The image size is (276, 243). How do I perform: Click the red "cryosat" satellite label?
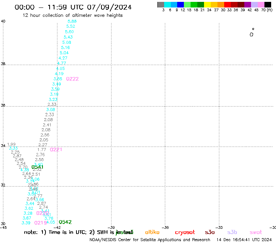185,233
